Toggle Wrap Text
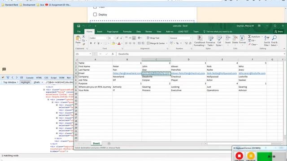287x161 pixels. click(x=153, y=38)
